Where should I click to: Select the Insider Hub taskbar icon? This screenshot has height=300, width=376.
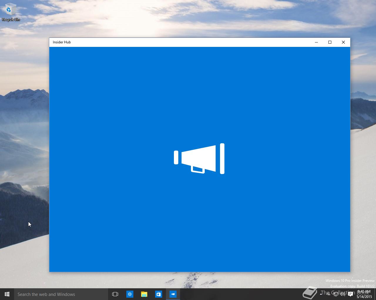173,294
